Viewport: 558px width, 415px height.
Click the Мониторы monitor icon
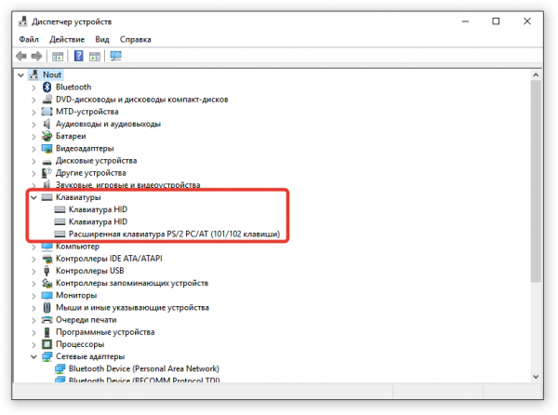(x=46, y=295)
